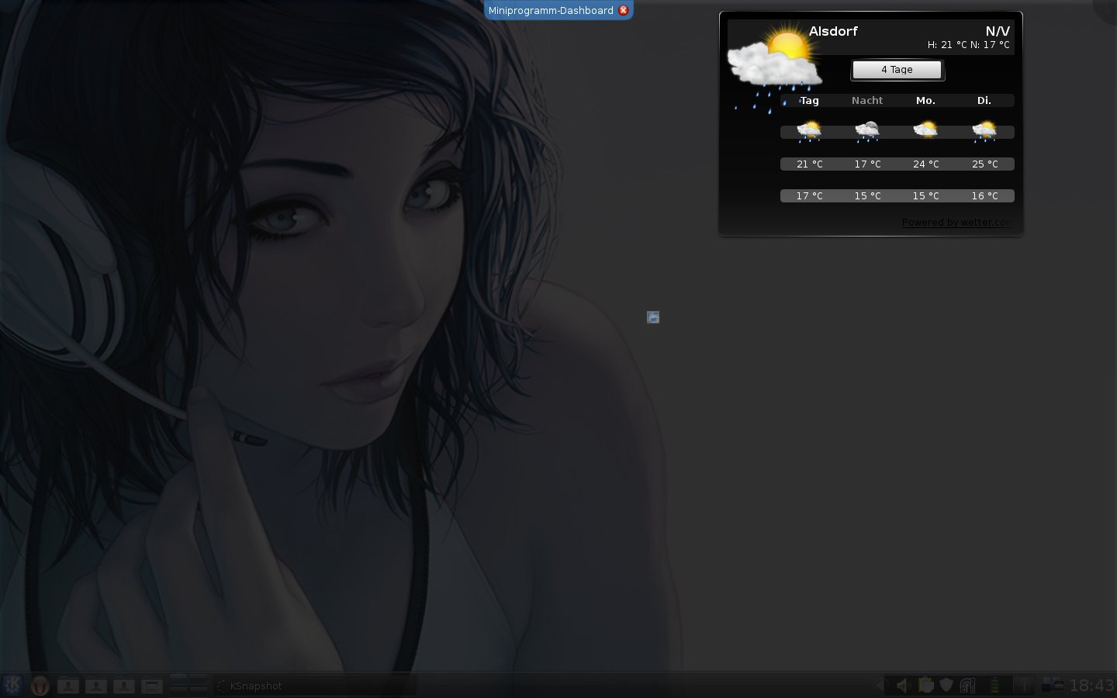Expand hidden system tray icons arrow
The height and width of the screenshot is (698, 1117).
(879, 686)
